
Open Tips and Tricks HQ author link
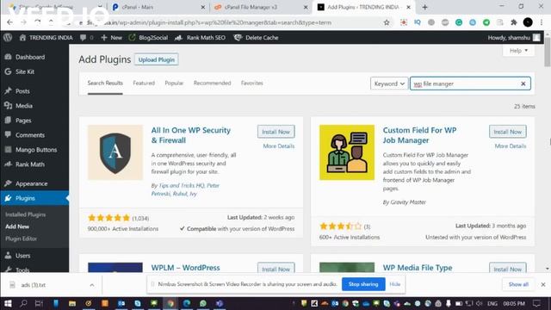point(182,185)
